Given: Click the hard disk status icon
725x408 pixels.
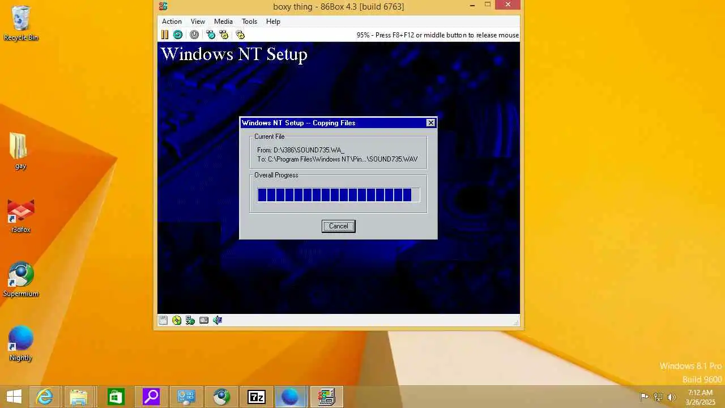Looking at the screenshot, I should click(204, 320).
